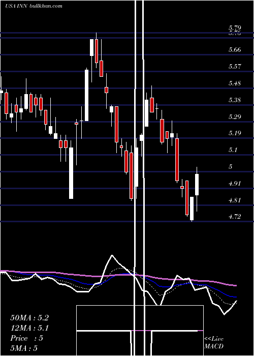This screenshot has width=254, height=356.
Task: Click the 12MA : 5.1 readout
Action: [29, 328]
